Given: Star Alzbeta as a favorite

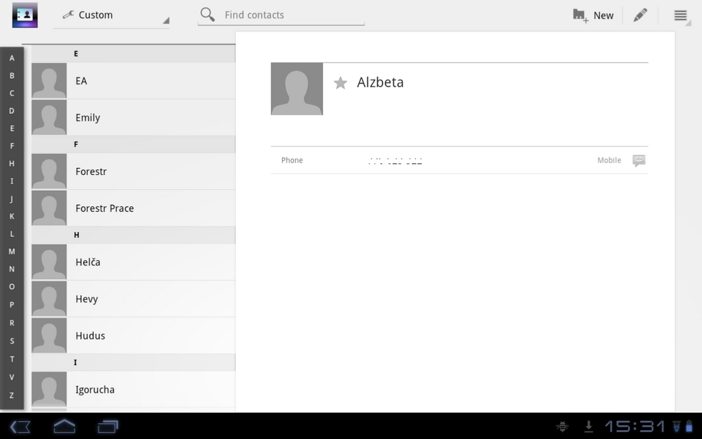Looking at the screenshot, I should [340, 82].
